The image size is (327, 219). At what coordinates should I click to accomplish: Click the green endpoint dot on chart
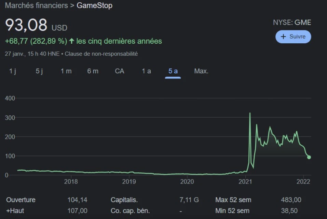[309, 157]
